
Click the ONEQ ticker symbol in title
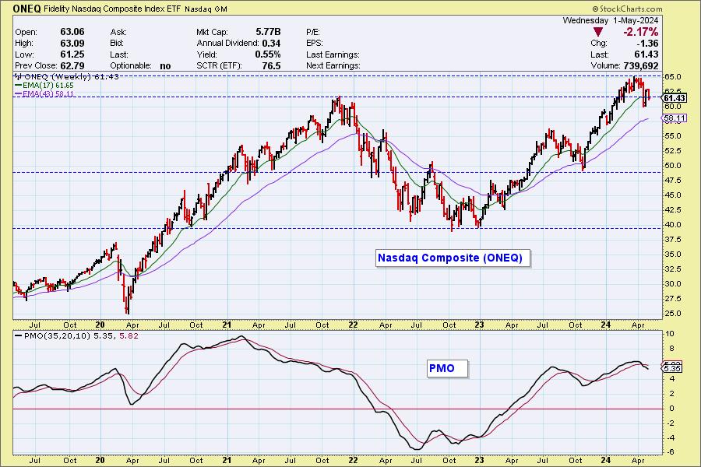click(x=27, y=9)
